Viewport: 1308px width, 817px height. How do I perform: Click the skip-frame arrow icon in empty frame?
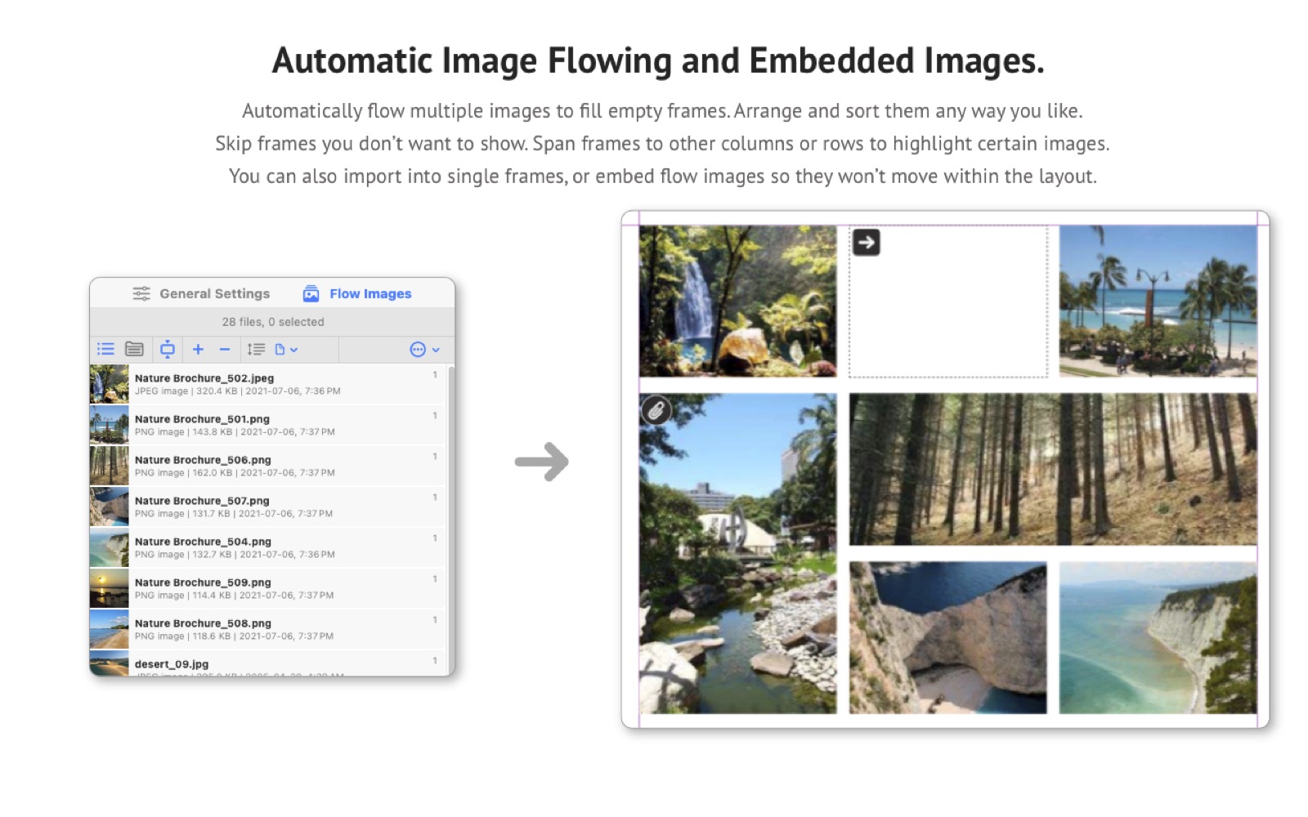(867, 243)
